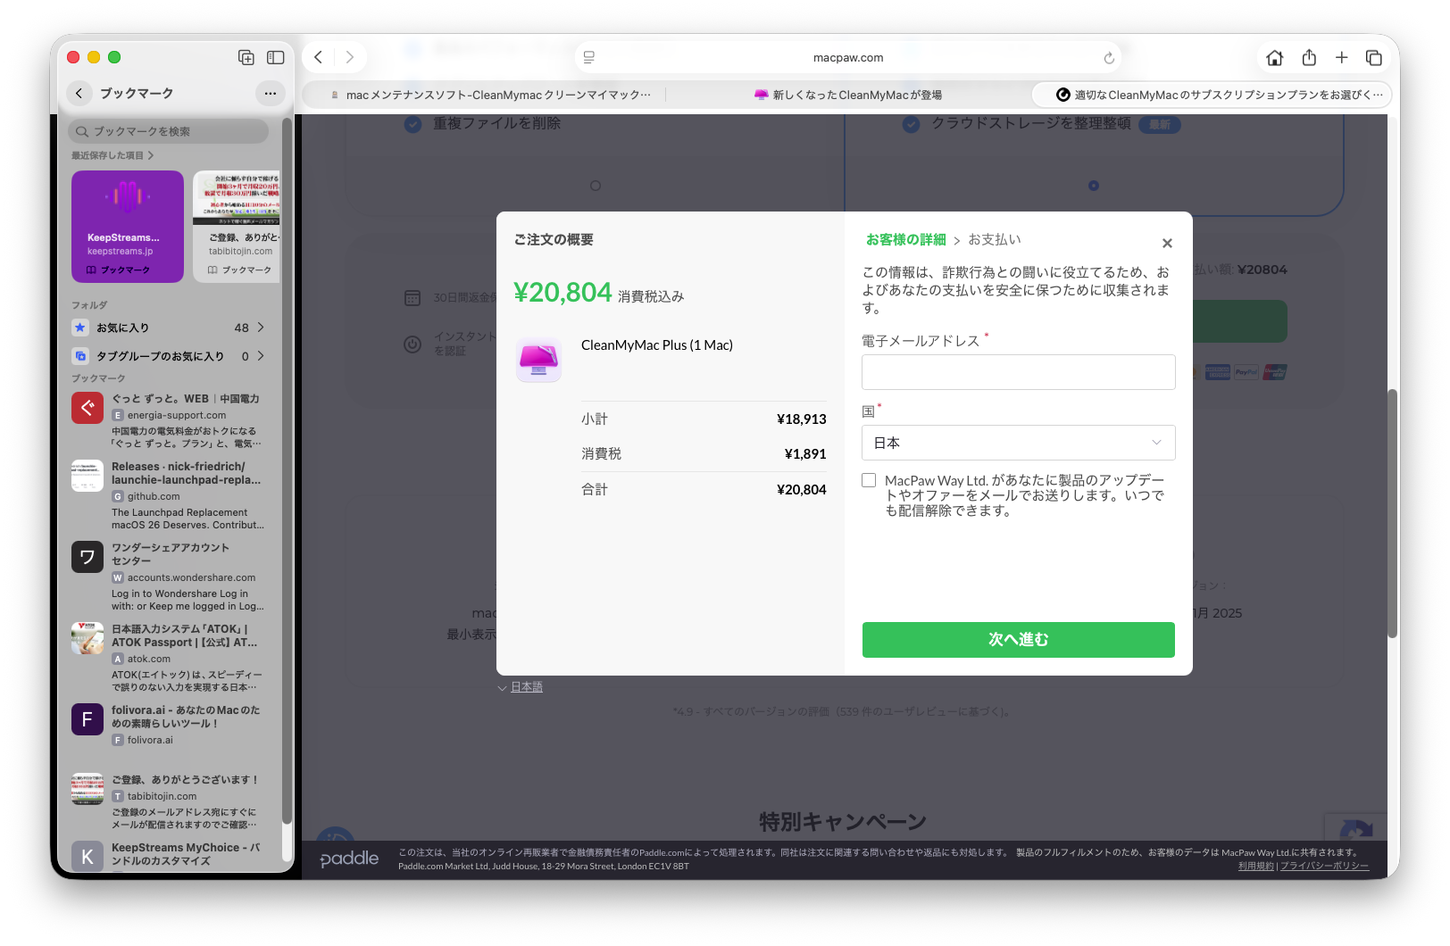Open the 国 country dropdown
This screenshot has width=1450, height=946.
click(x=1018, y=443)
